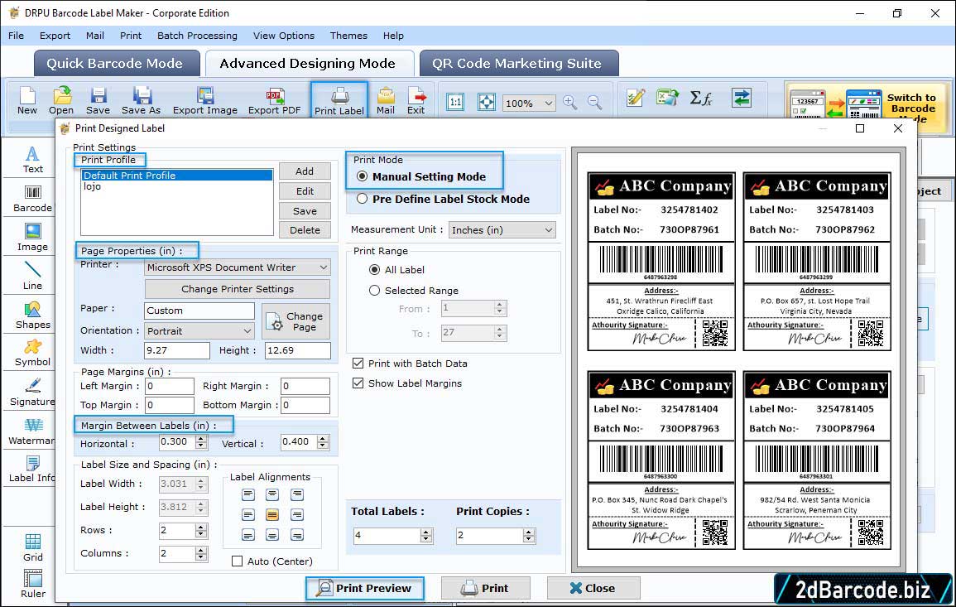This screenshot has height=607, width=956.
Task: Click the swap arrows toolbar icon
Action: tap(742, 98)
